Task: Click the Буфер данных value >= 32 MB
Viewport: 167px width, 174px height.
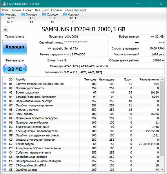Action: 152,37
